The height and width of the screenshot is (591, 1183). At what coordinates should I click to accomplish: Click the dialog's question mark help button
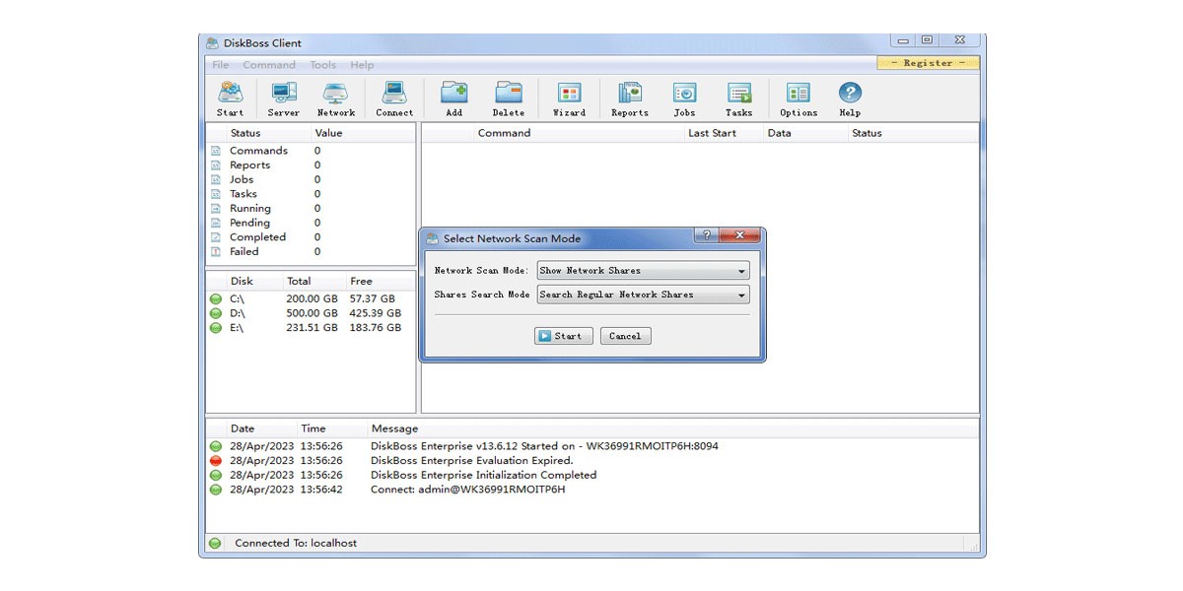[705, 234]
